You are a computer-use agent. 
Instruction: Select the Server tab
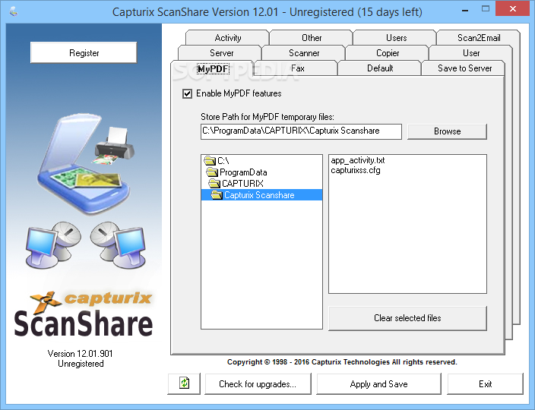point(221,53)
